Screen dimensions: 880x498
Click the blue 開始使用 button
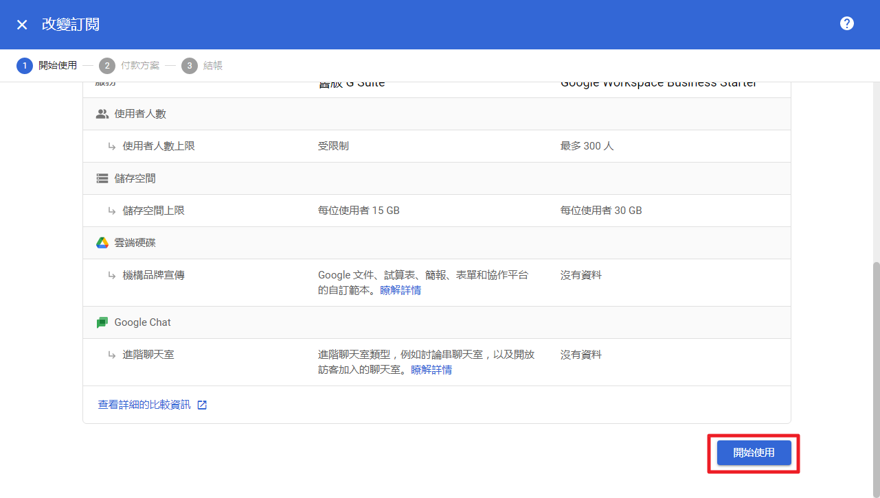coord(754,453)
